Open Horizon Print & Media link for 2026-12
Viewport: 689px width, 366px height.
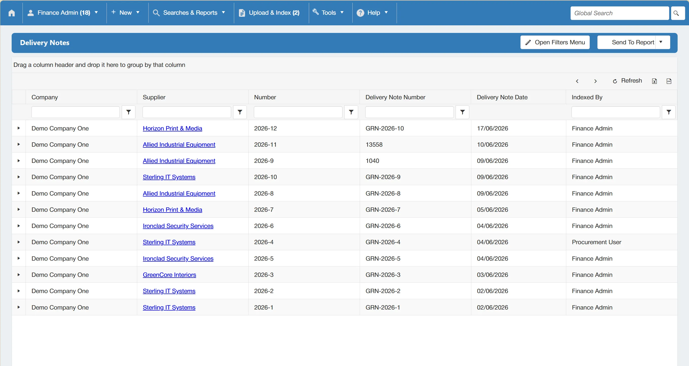(x=173, y=128)
